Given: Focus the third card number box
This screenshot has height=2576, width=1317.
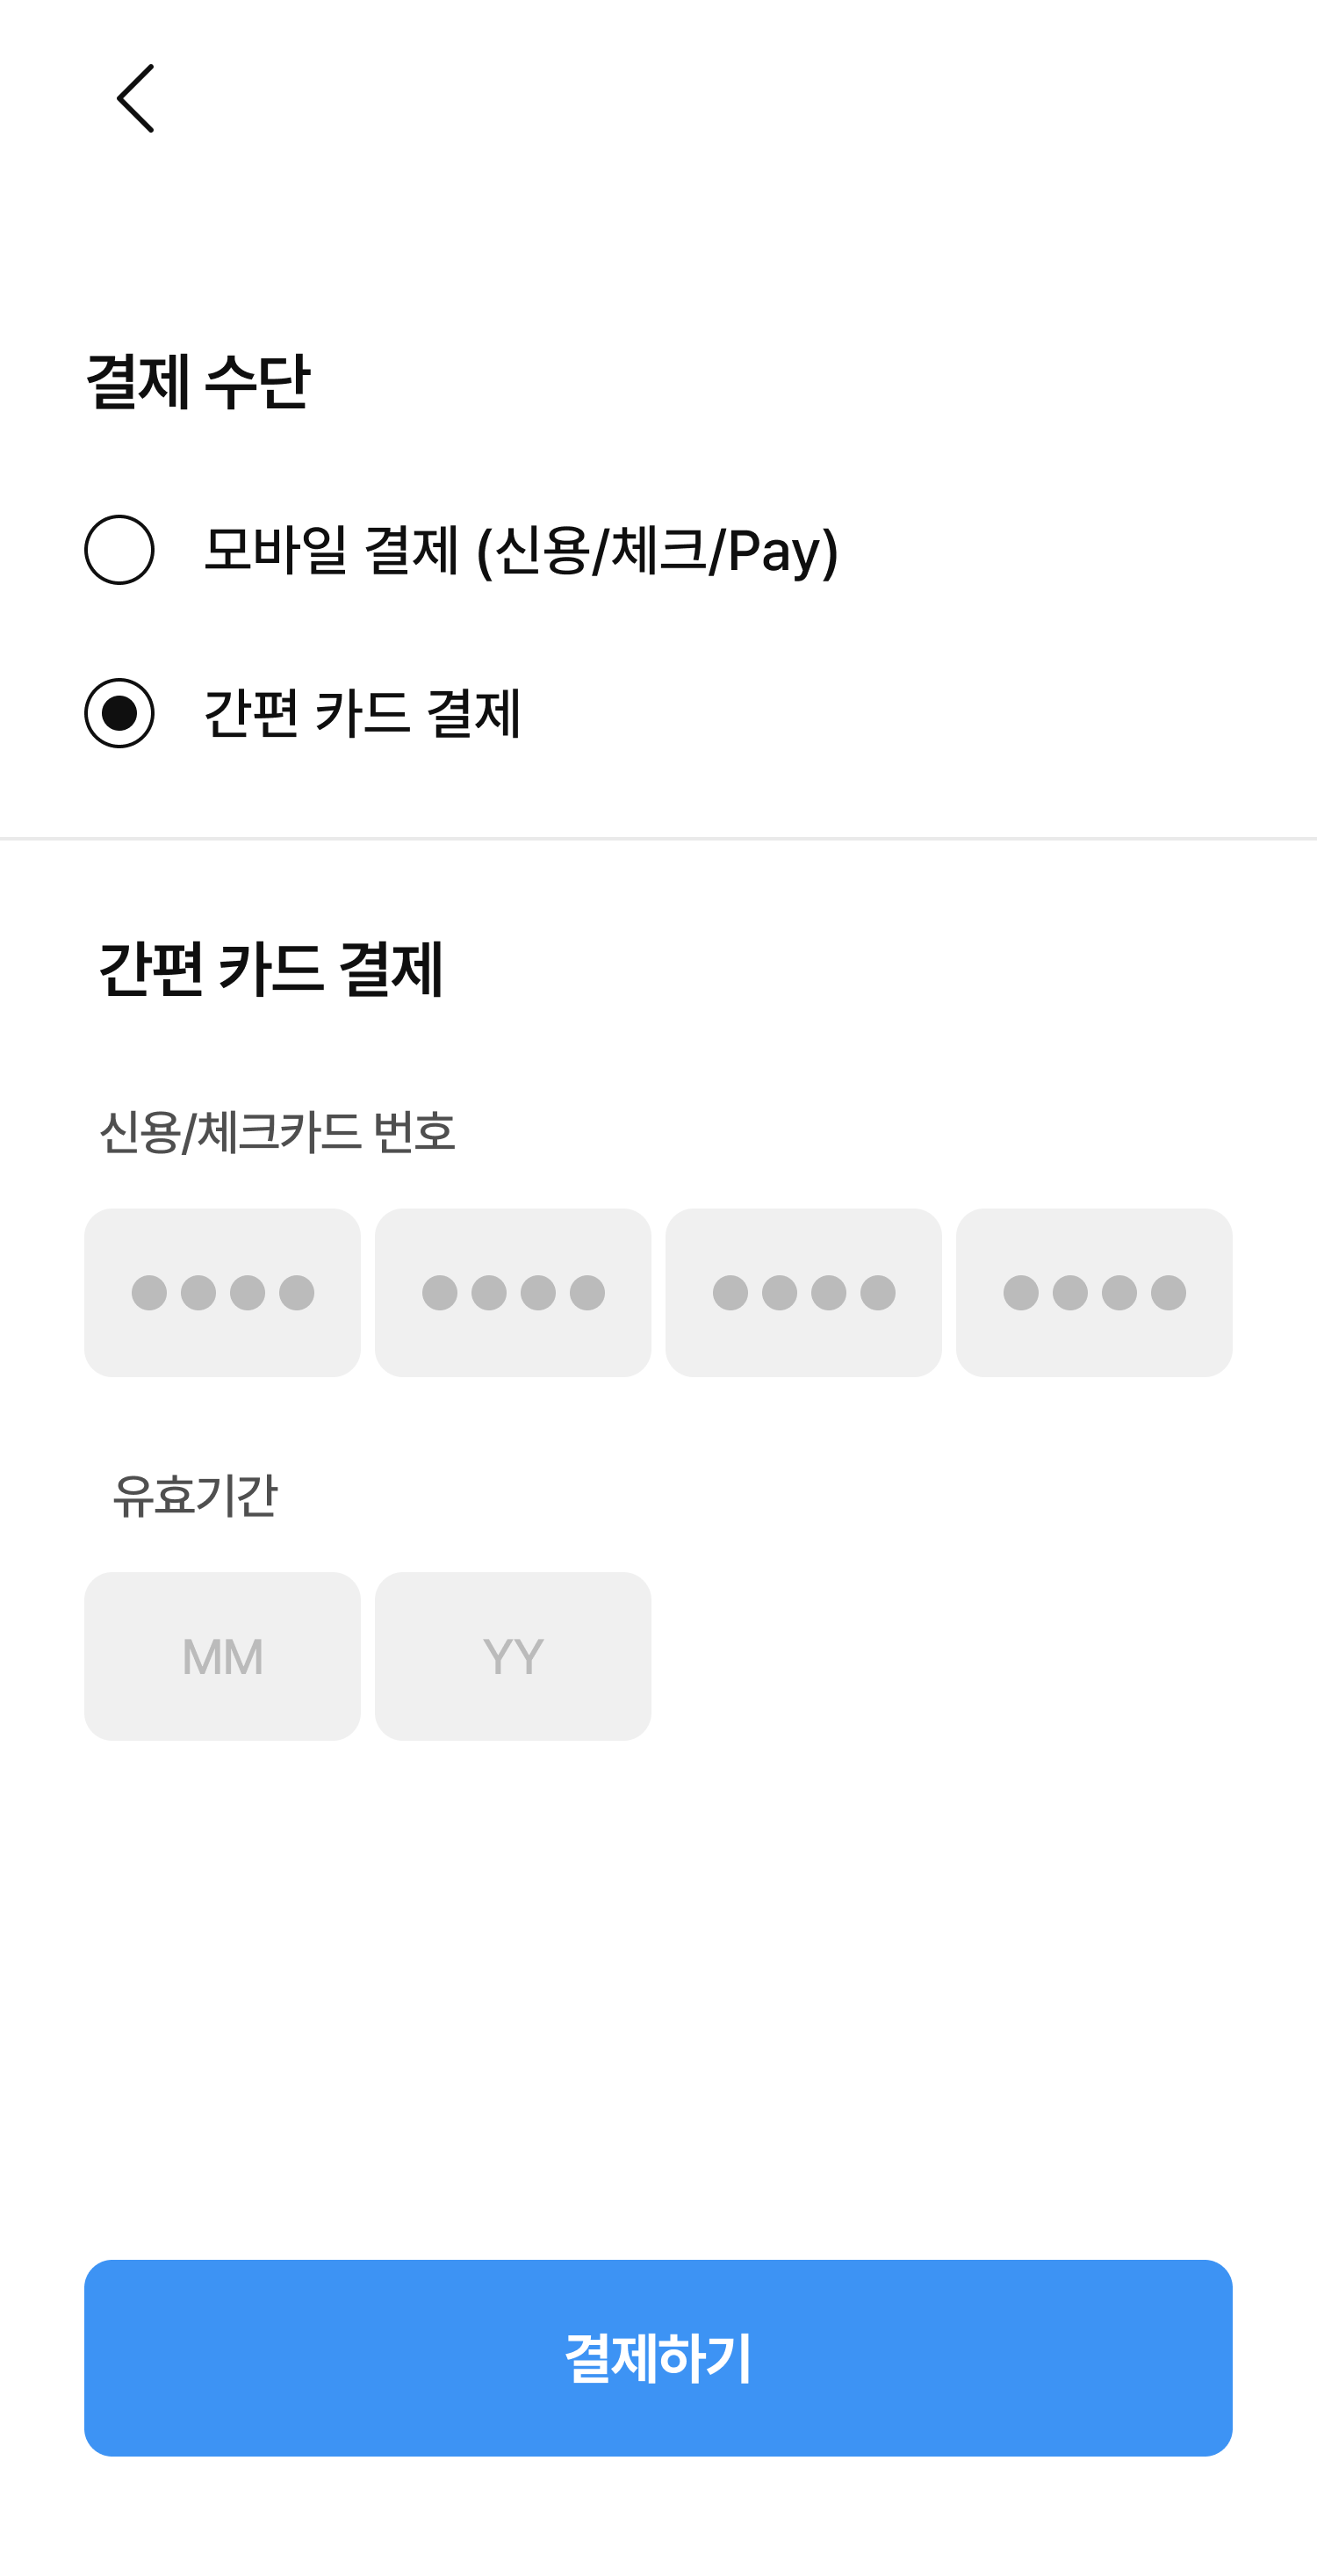Looking at the screenshot, I should tap(803, 1292).
